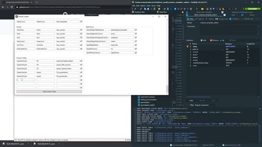The image size is (262, 147).
Task: Click the Donate button in HeidiSQL
Action: coord(252,9)
